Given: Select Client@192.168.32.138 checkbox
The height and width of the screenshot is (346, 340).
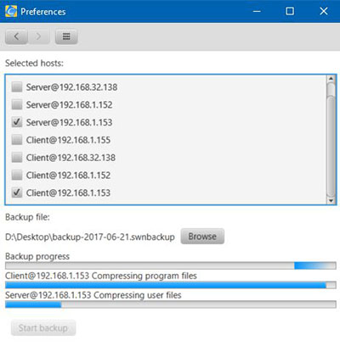Looking at the screenshot, I should click(x=17, y=158).
